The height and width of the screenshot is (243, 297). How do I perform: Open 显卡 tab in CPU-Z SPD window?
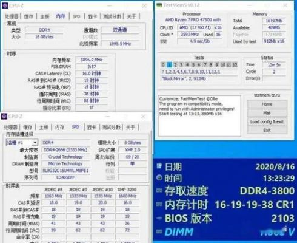point(92,127)
